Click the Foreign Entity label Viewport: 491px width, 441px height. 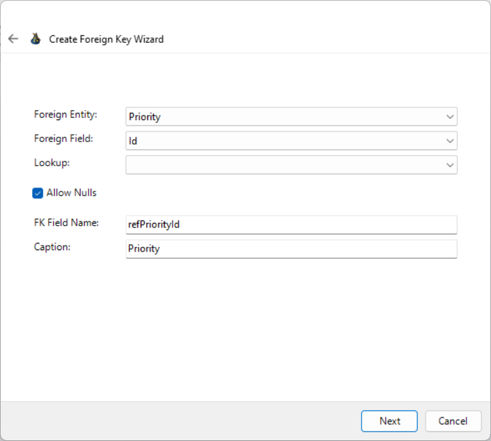(65, 115)
